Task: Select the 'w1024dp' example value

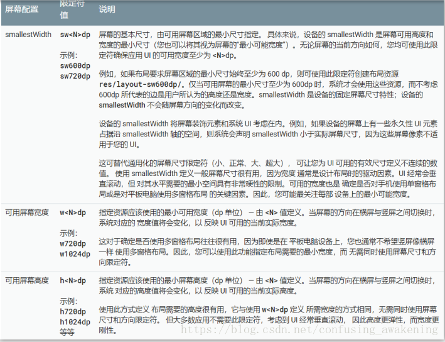Action: [x=75, y=254]
